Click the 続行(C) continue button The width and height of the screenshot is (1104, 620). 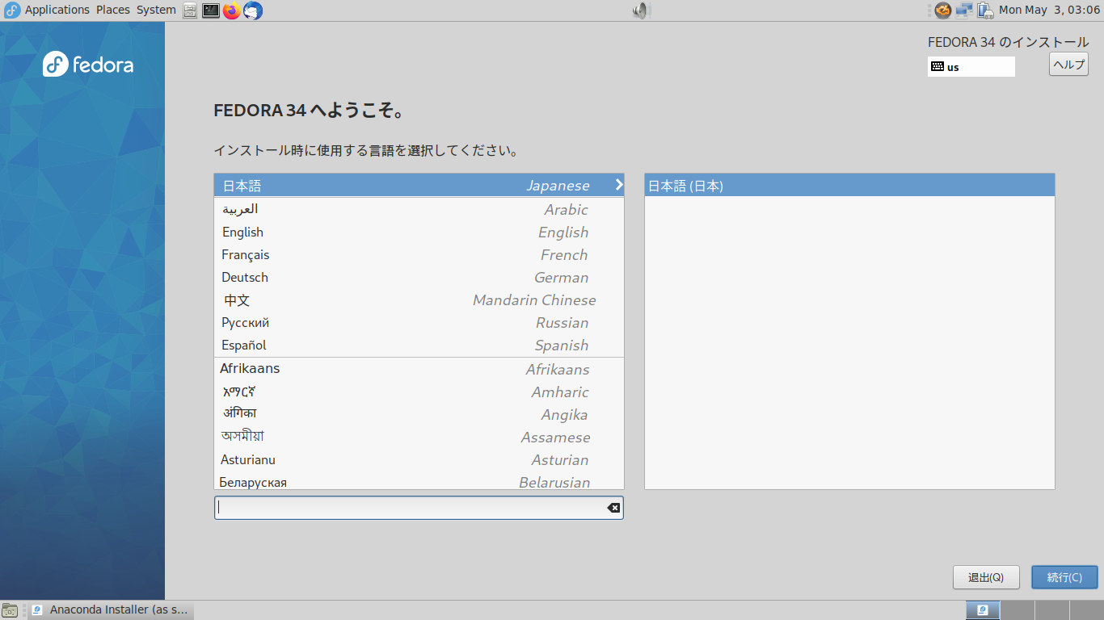click(1064, 577)
